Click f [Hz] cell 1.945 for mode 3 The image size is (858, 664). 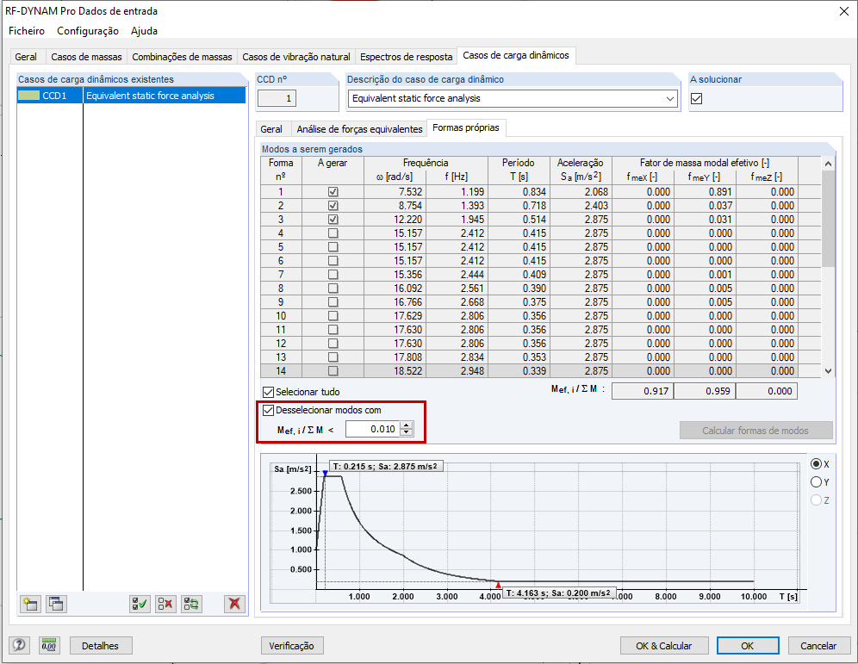click(457, 220)
